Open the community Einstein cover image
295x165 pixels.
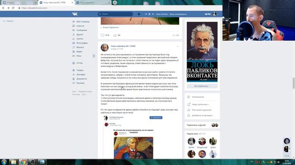(202, 52)
